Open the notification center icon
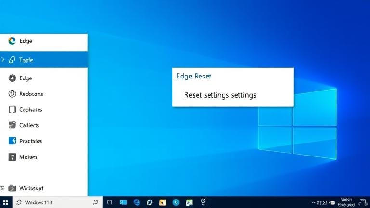Viewport: 370px width, 208px height. pyautogui.click(x=363, y=202)
